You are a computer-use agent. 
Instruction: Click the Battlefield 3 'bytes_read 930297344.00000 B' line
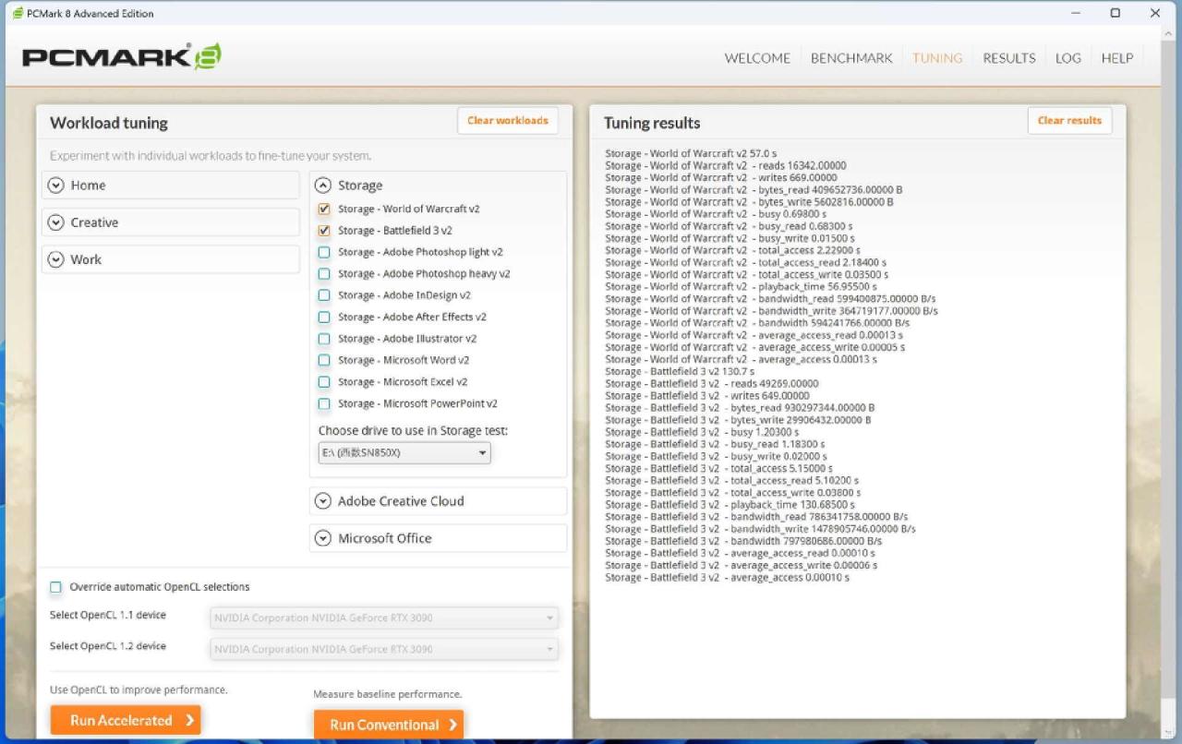coord(740,407)
